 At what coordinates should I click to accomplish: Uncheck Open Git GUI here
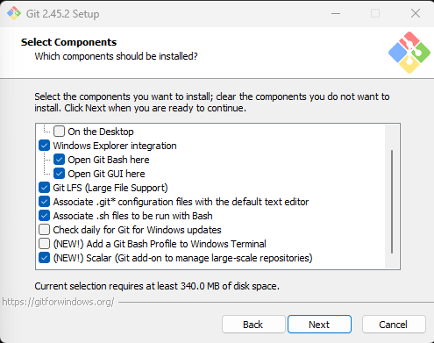pos(59,174)
